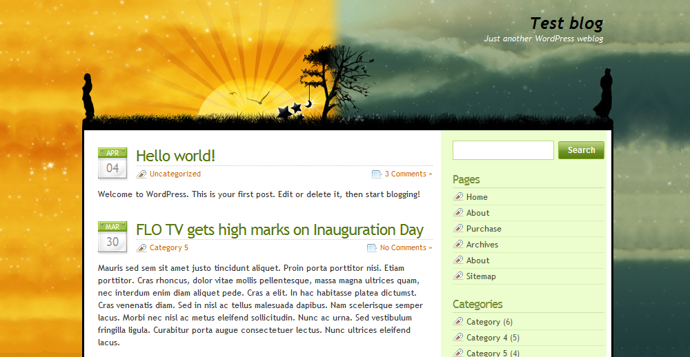The height and width of the screenshot is (357, 690).
Task: Click the tagline Just another WordPress weblog
Action: pyautogui.click(x=544, y=39)
